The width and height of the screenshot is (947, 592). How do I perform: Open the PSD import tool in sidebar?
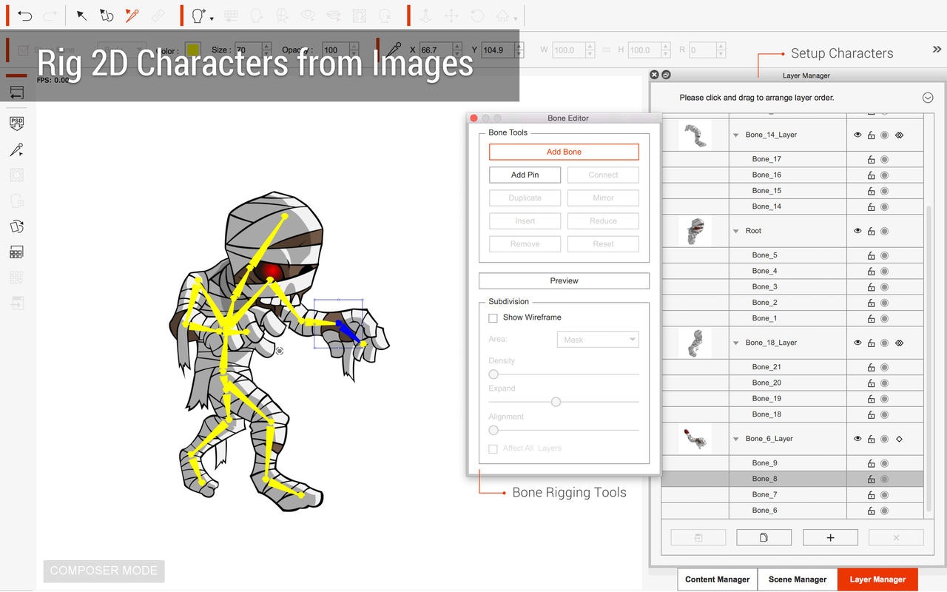click(16, 124)
